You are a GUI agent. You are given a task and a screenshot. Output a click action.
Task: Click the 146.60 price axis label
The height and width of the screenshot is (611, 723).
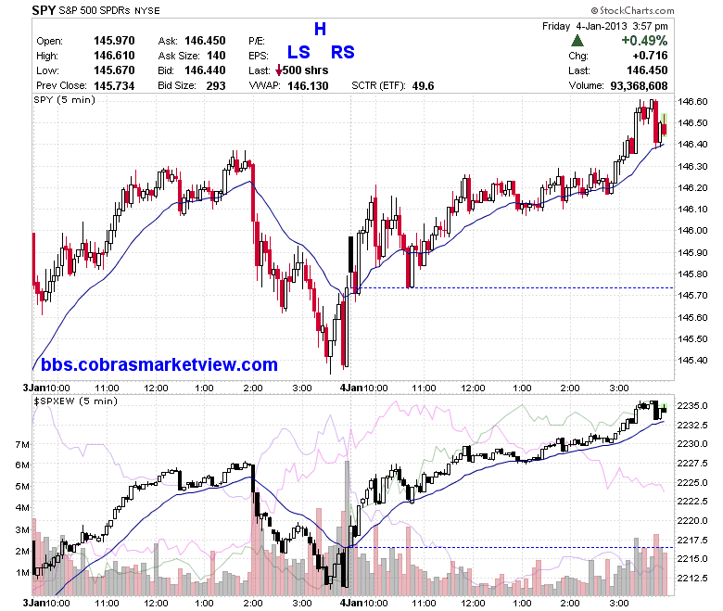pos(692,101)
